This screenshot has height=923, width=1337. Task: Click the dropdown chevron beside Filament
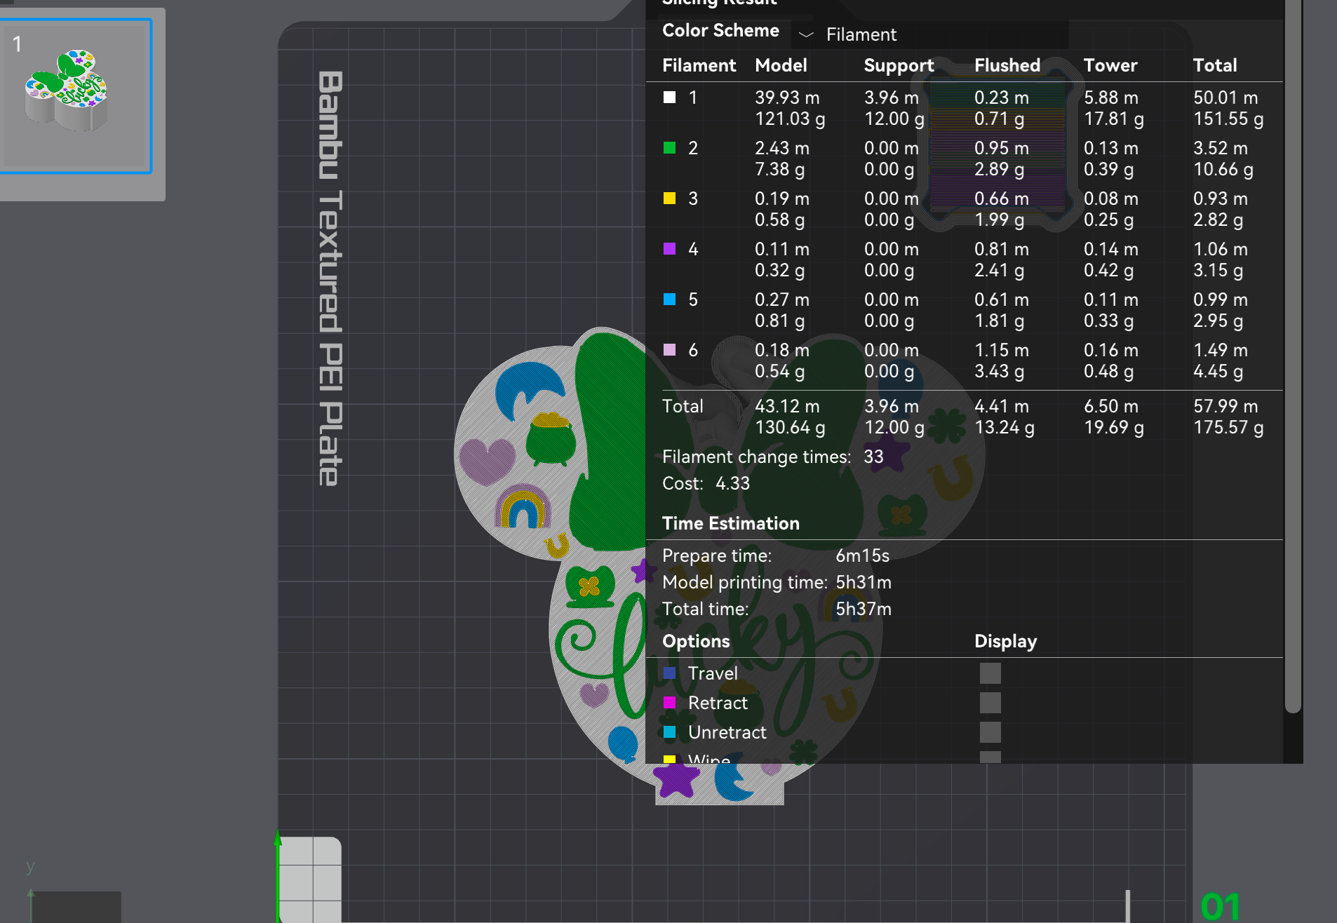[806, 34]
